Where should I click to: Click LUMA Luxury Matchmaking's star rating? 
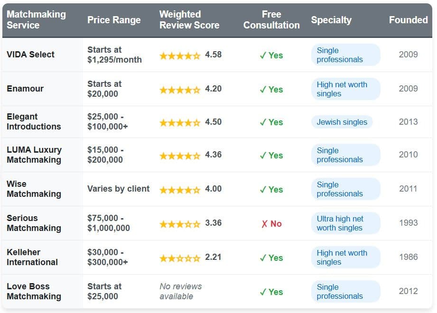point(180,156)
